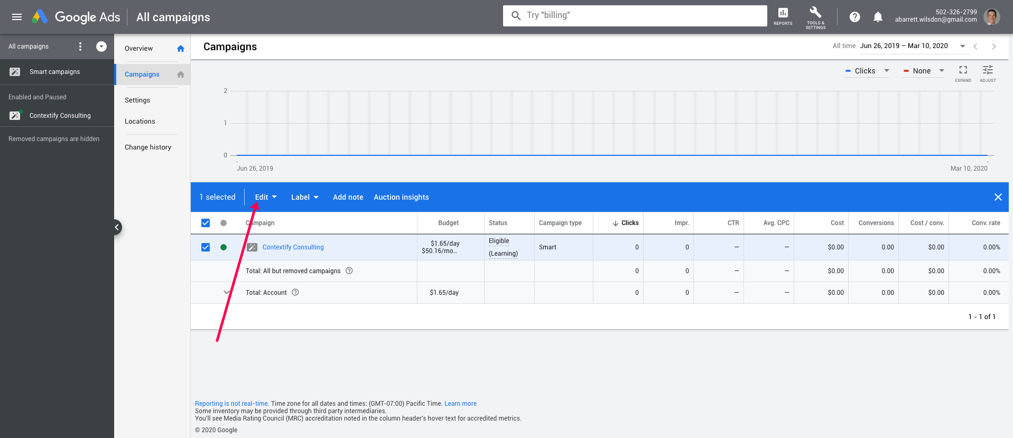This screenshot has width=1013, height=438.
Task: Close the blue selection action bar
Action: pos(998,197)
